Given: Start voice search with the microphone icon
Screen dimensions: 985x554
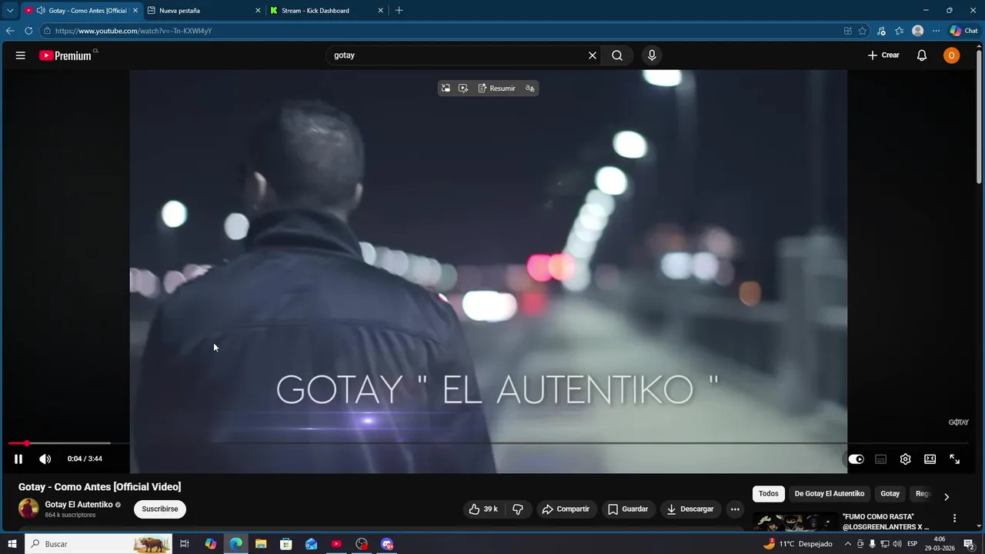Looking at the screenshot, I should tap(652, 55).
